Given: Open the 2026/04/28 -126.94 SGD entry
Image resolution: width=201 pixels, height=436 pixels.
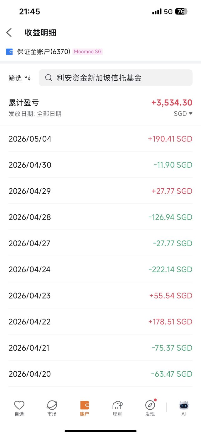Looking at the screenshot, I should pos(100,217).
